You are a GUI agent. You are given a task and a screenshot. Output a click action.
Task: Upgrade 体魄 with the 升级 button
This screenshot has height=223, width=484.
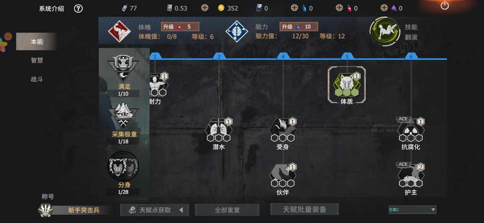coord(180,27)
